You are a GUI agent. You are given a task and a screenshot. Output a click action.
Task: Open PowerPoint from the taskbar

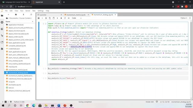coord(65,105)
